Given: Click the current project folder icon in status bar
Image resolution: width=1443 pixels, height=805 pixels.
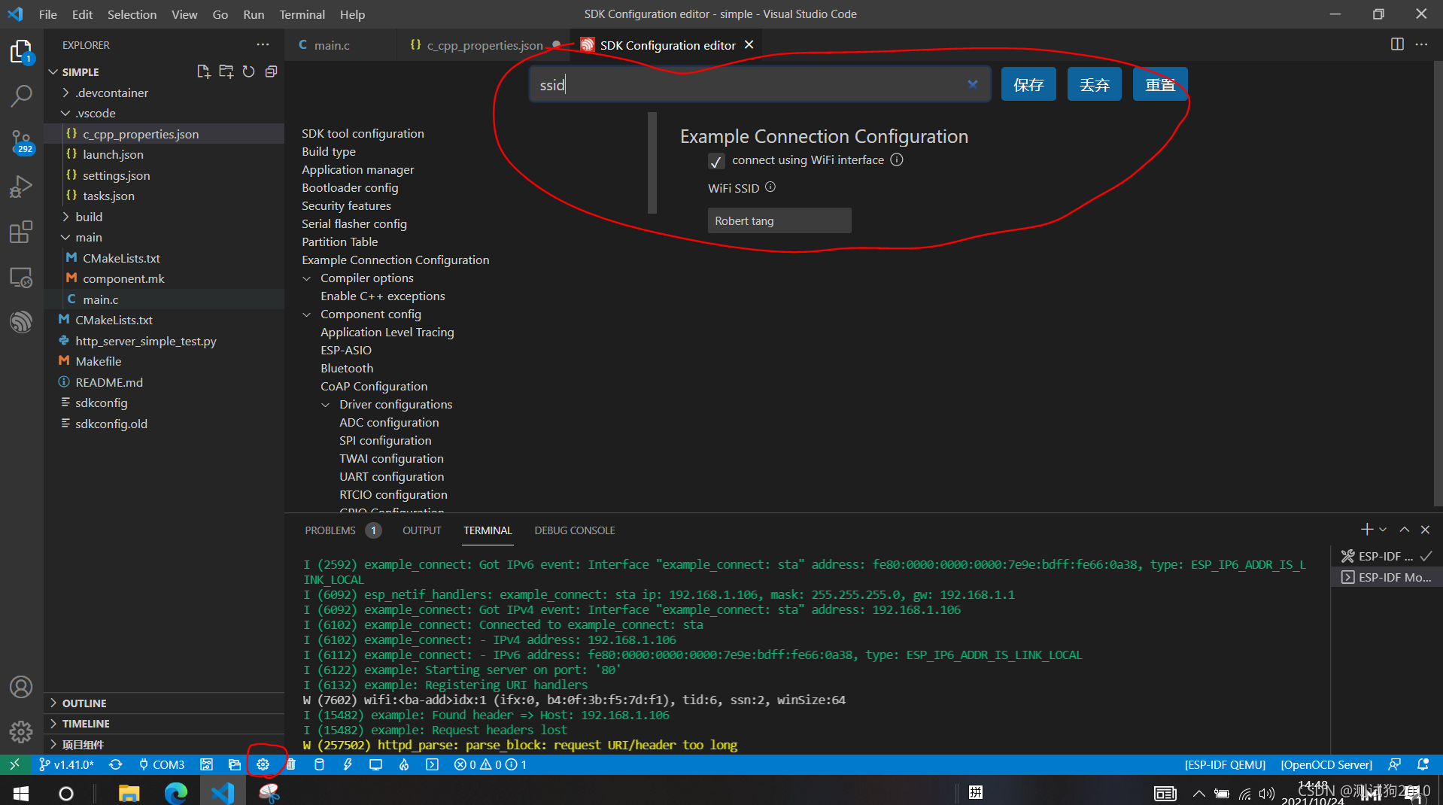Looking at the screenshot, I should 235,764.
